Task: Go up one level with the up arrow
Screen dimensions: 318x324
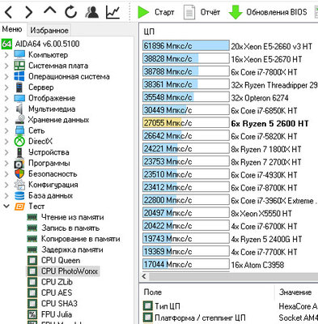Action: [x=50, y=11]
